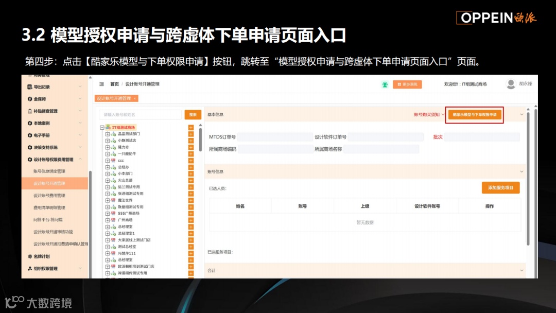Open 设计账号开通审核功能 in the sidebar
Viewport: 556px width, 313px height.
coord(53,232)
